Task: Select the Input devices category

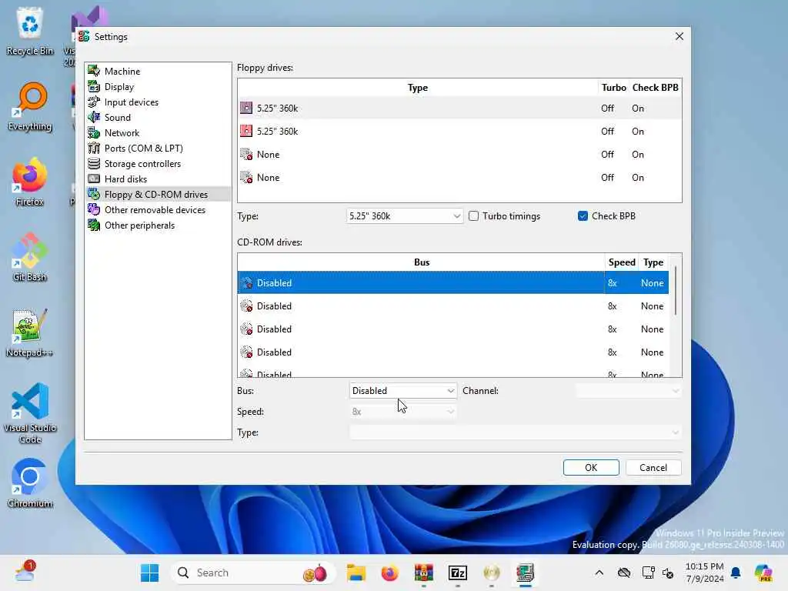Action: [x=131, y=102]
